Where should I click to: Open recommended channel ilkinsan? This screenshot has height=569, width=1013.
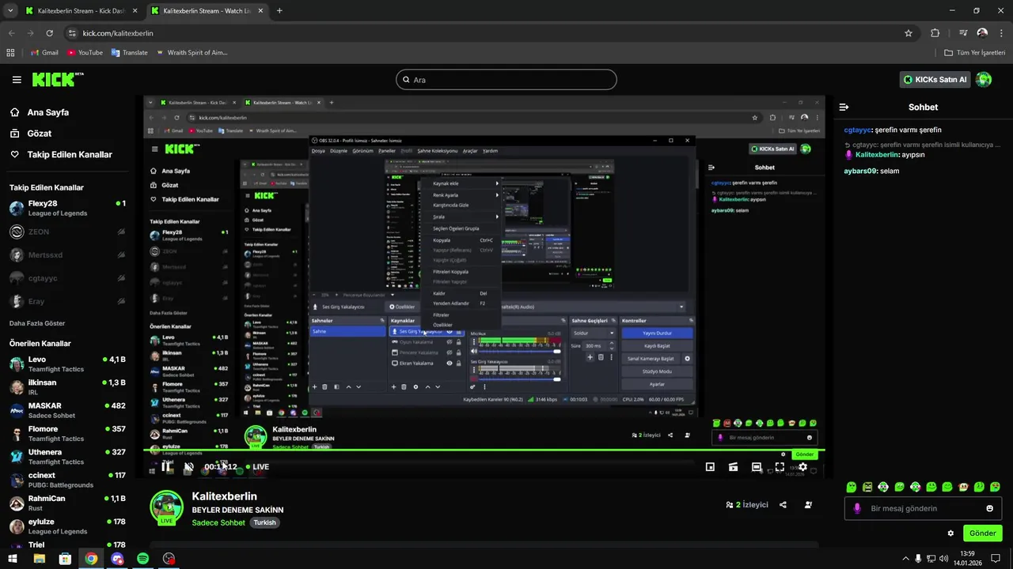pyautogui.click(x=67, y=387)
